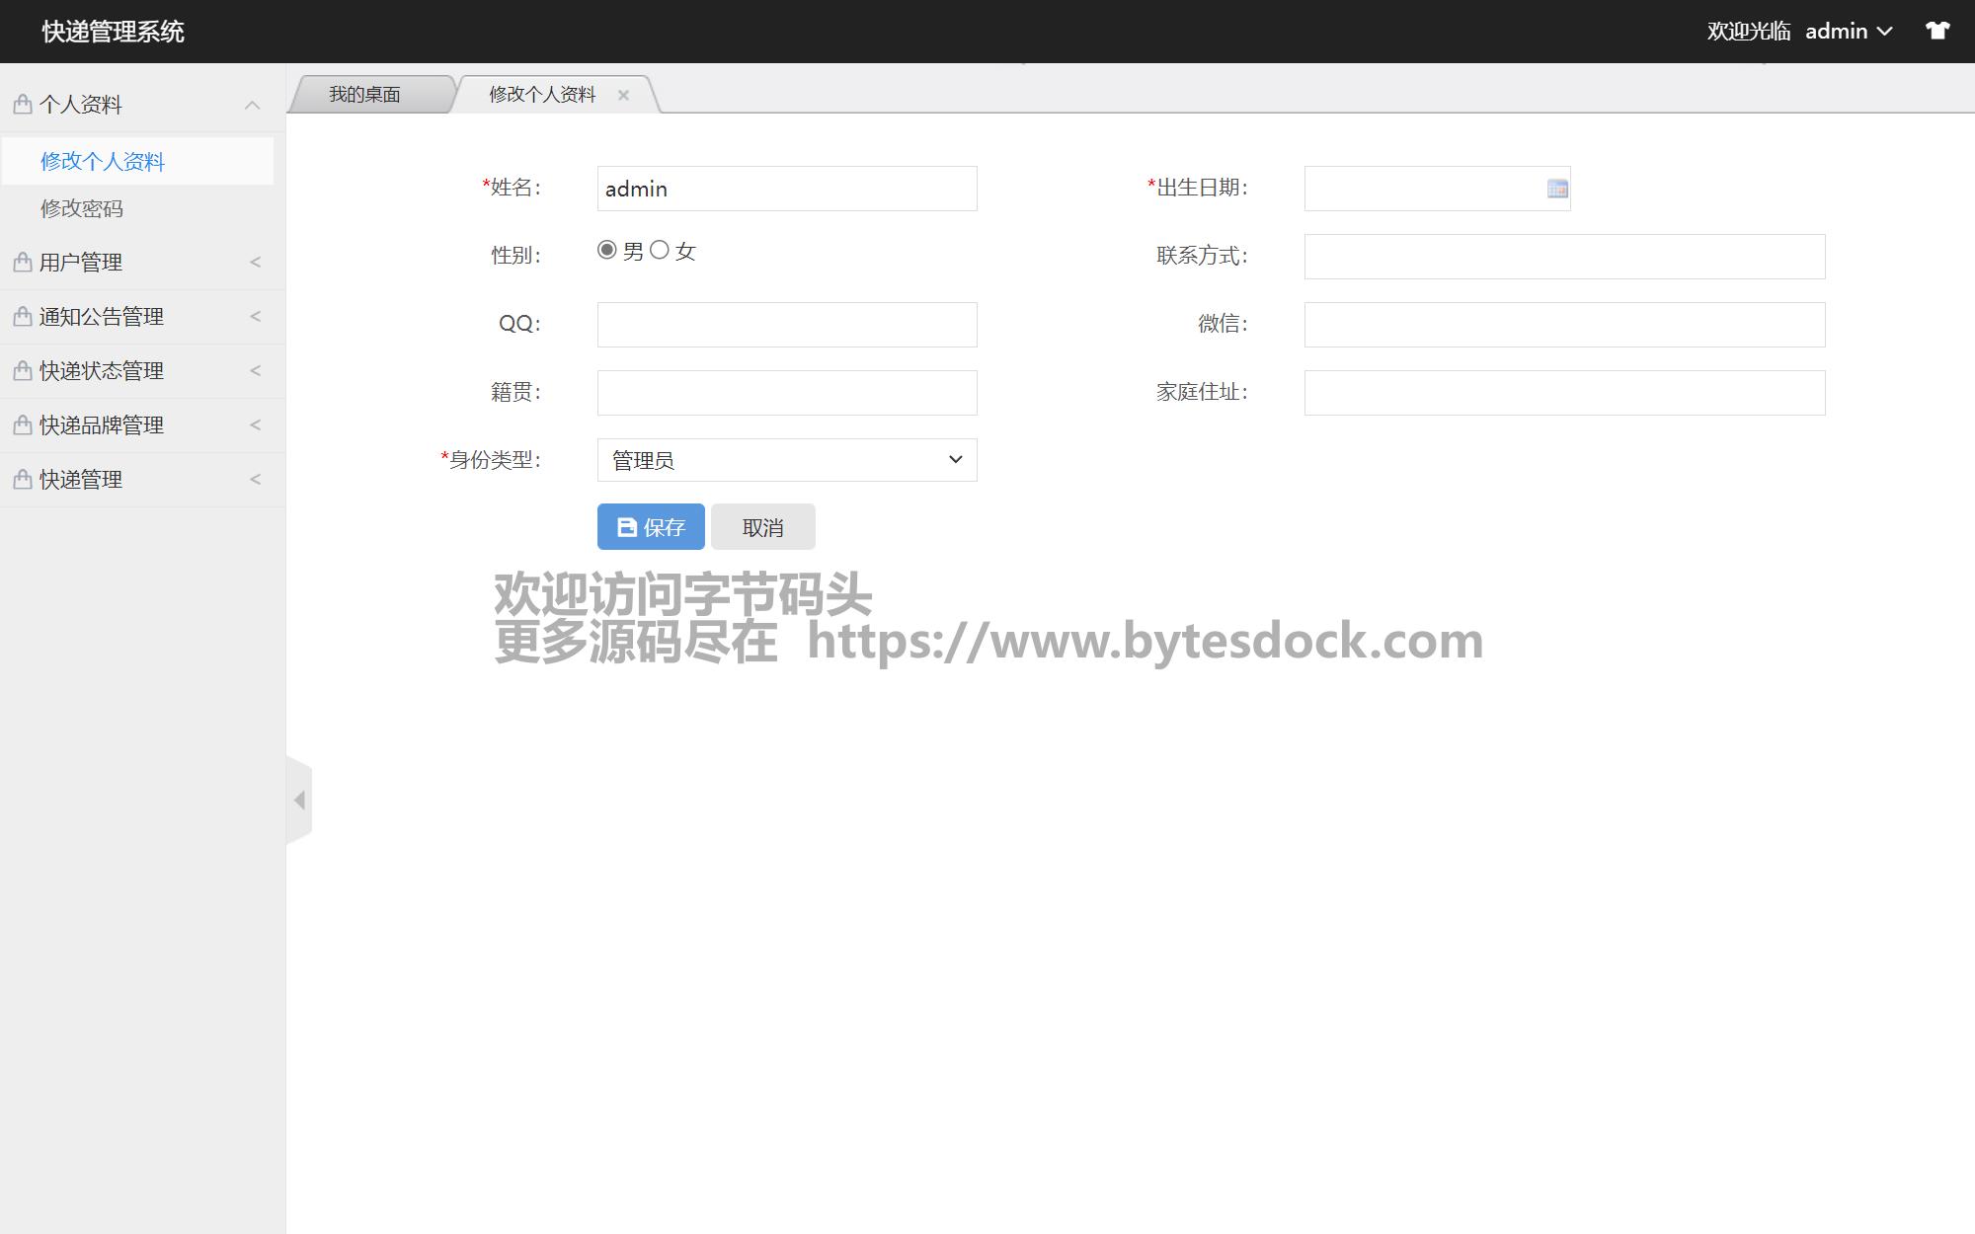Click the lock icon beside 快递品牌管理
1975x1234 pixels.
23,424
